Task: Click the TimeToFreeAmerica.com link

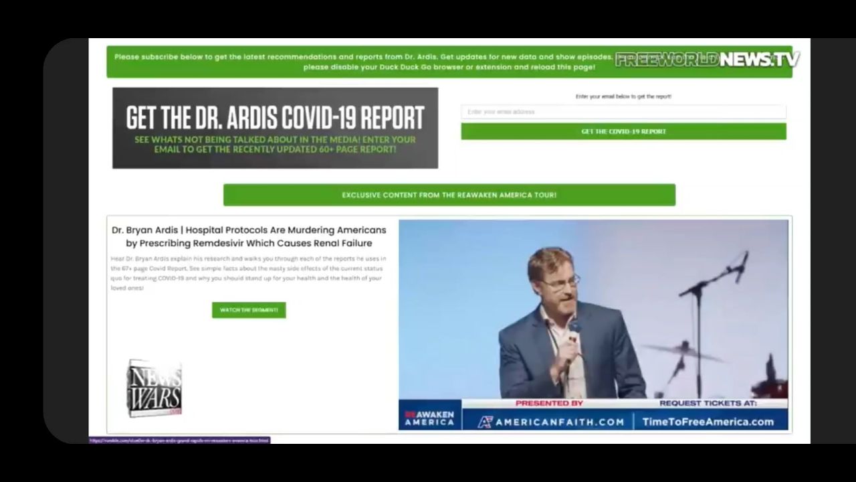Action: coord(708,422)
